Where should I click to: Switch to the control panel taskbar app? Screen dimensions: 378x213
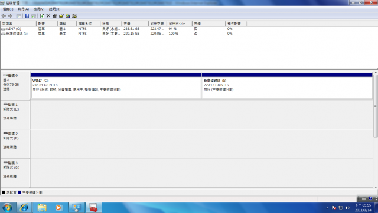(x=76, y=208)
